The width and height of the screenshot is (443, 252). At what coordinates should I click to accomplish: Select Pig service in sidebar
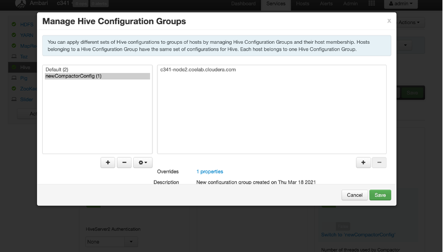pyautogui.click(x=24, y=78)
